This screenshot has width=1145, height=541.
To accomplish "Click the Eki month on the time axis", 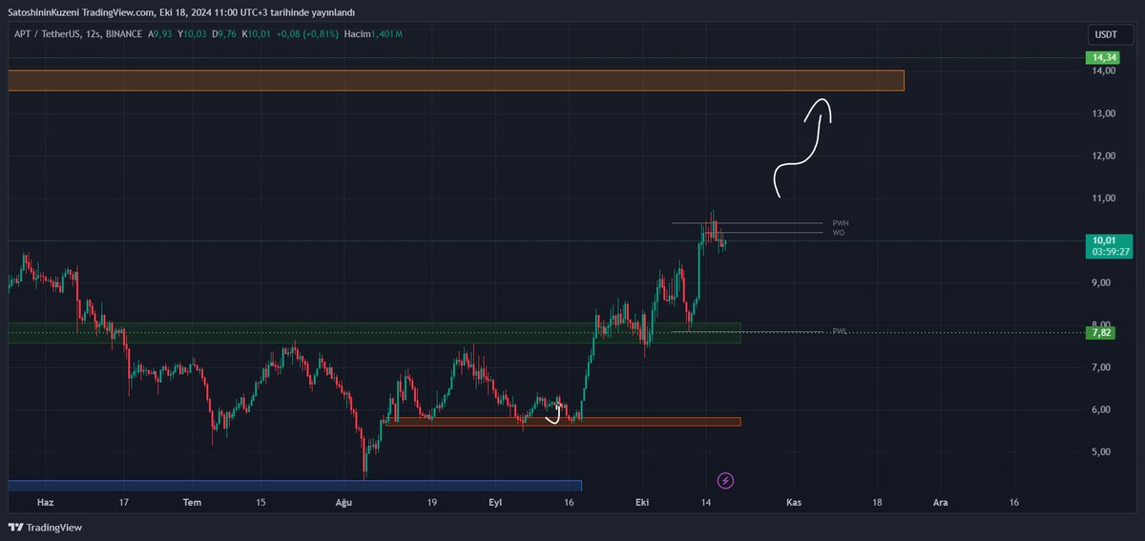I will (x=642, y=502).
